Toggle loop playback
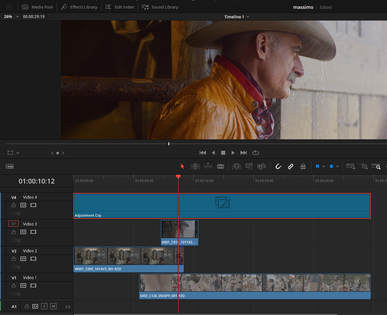387x315 pixels. coord(256,153)
